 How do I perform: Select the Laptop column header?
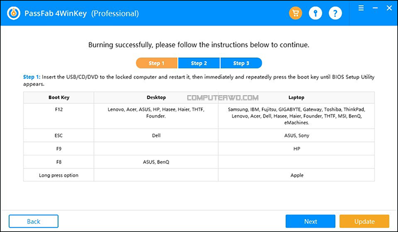(x=296, y=98)
